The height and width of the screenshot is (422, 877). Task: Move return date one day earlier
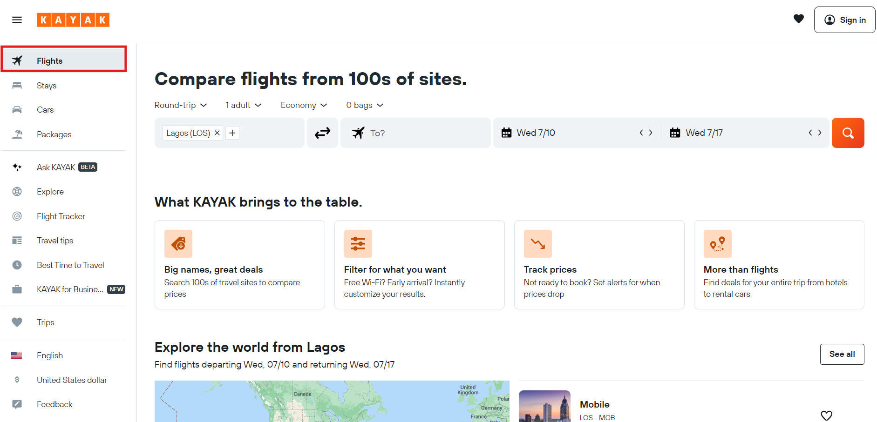pyautogui.click(x=810, y=133)
